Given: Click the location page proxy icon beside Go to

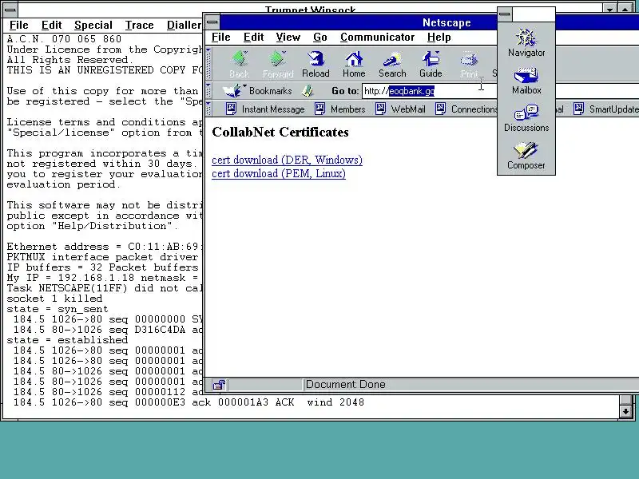Looking at the screenshot, I should 308,91.
